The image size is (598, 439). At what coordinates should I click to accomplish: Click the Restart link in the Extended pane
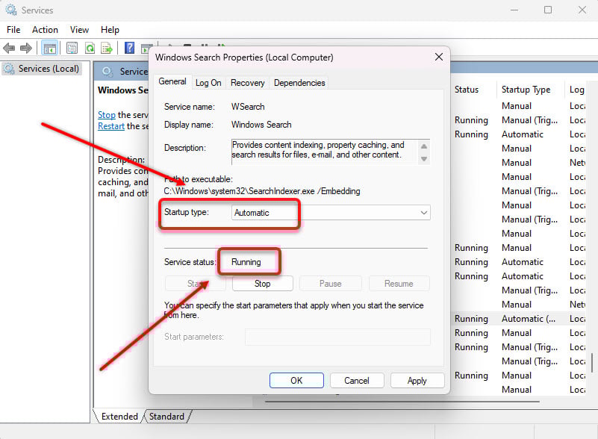tap(111, 126)
